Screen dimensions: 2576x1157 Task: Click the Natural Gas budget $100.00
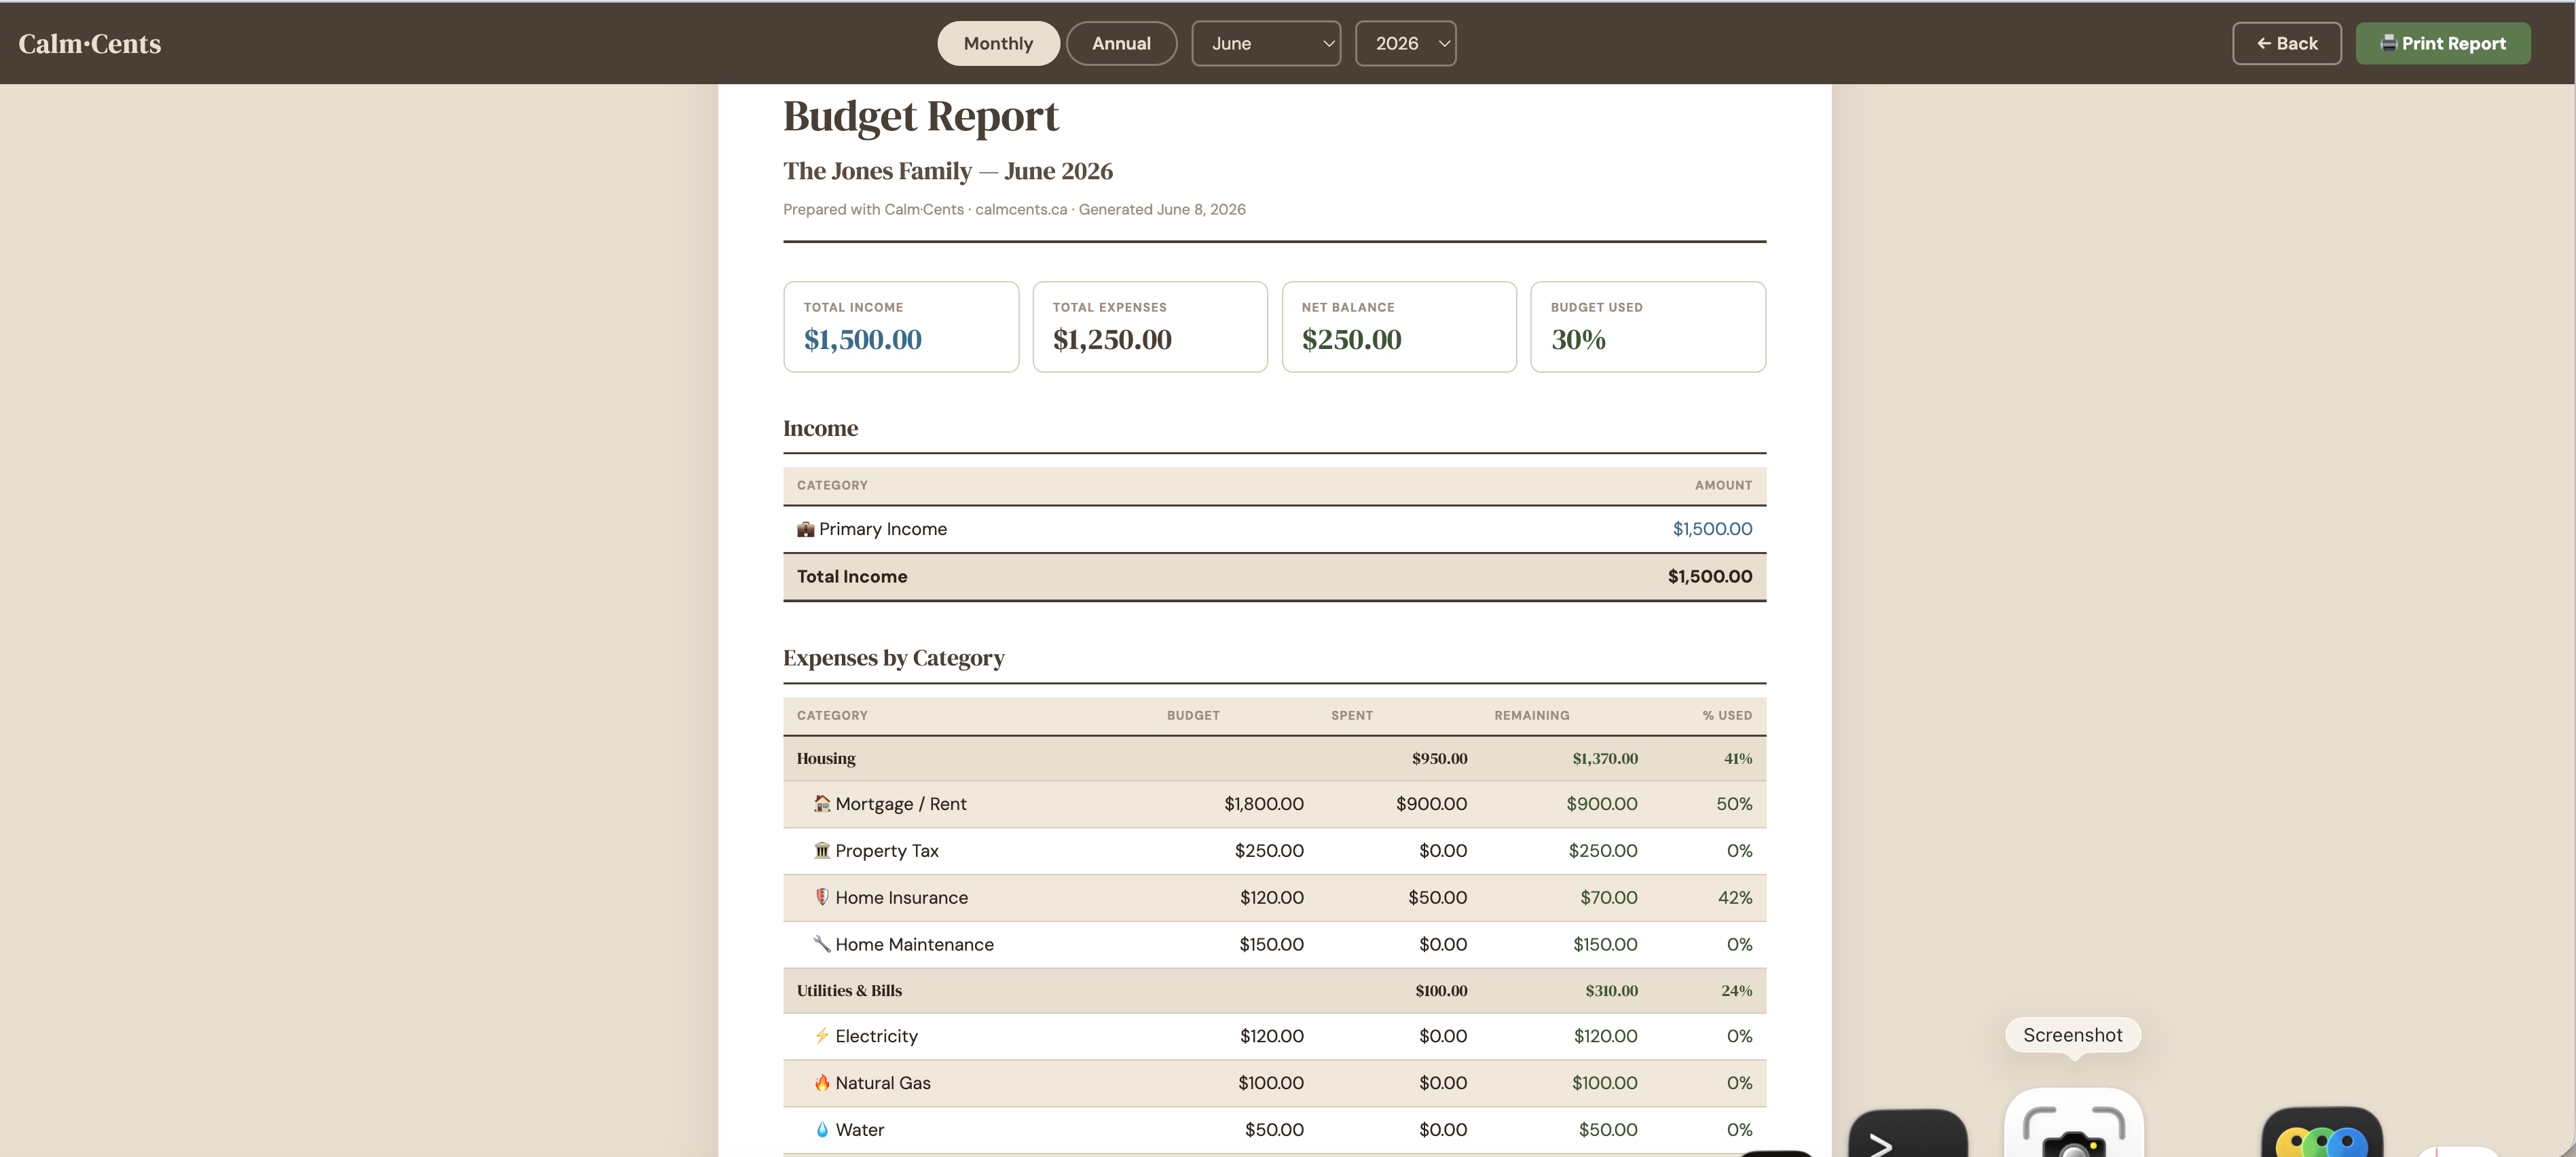coord(1270,1083)
